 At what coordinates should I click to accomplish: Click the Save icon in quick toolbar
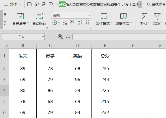[29, 4]
